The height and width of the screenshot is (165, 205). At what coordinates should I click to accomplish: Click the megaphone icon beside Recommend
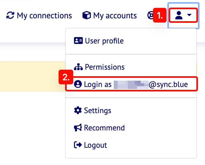coord(78,128)
